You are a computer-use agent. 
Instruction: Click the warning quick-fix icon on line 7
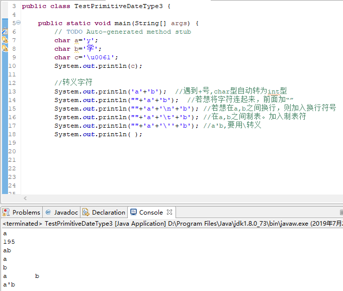(5, 40)
